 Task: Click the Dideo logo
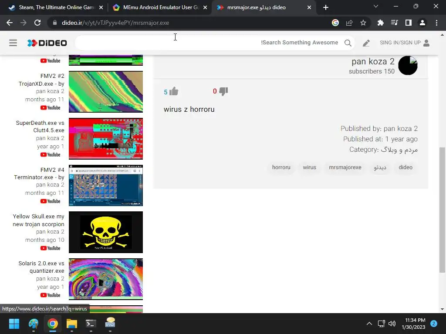click(47, 43)
